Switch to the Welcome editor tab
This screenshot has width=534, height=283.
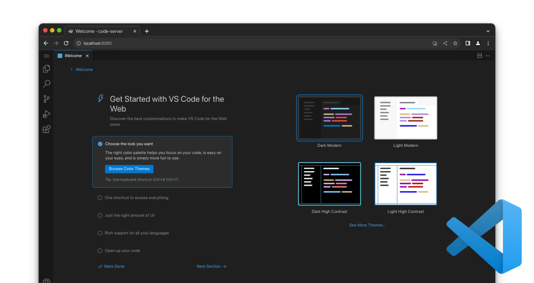pyautogui.click(x=73, y=56)
